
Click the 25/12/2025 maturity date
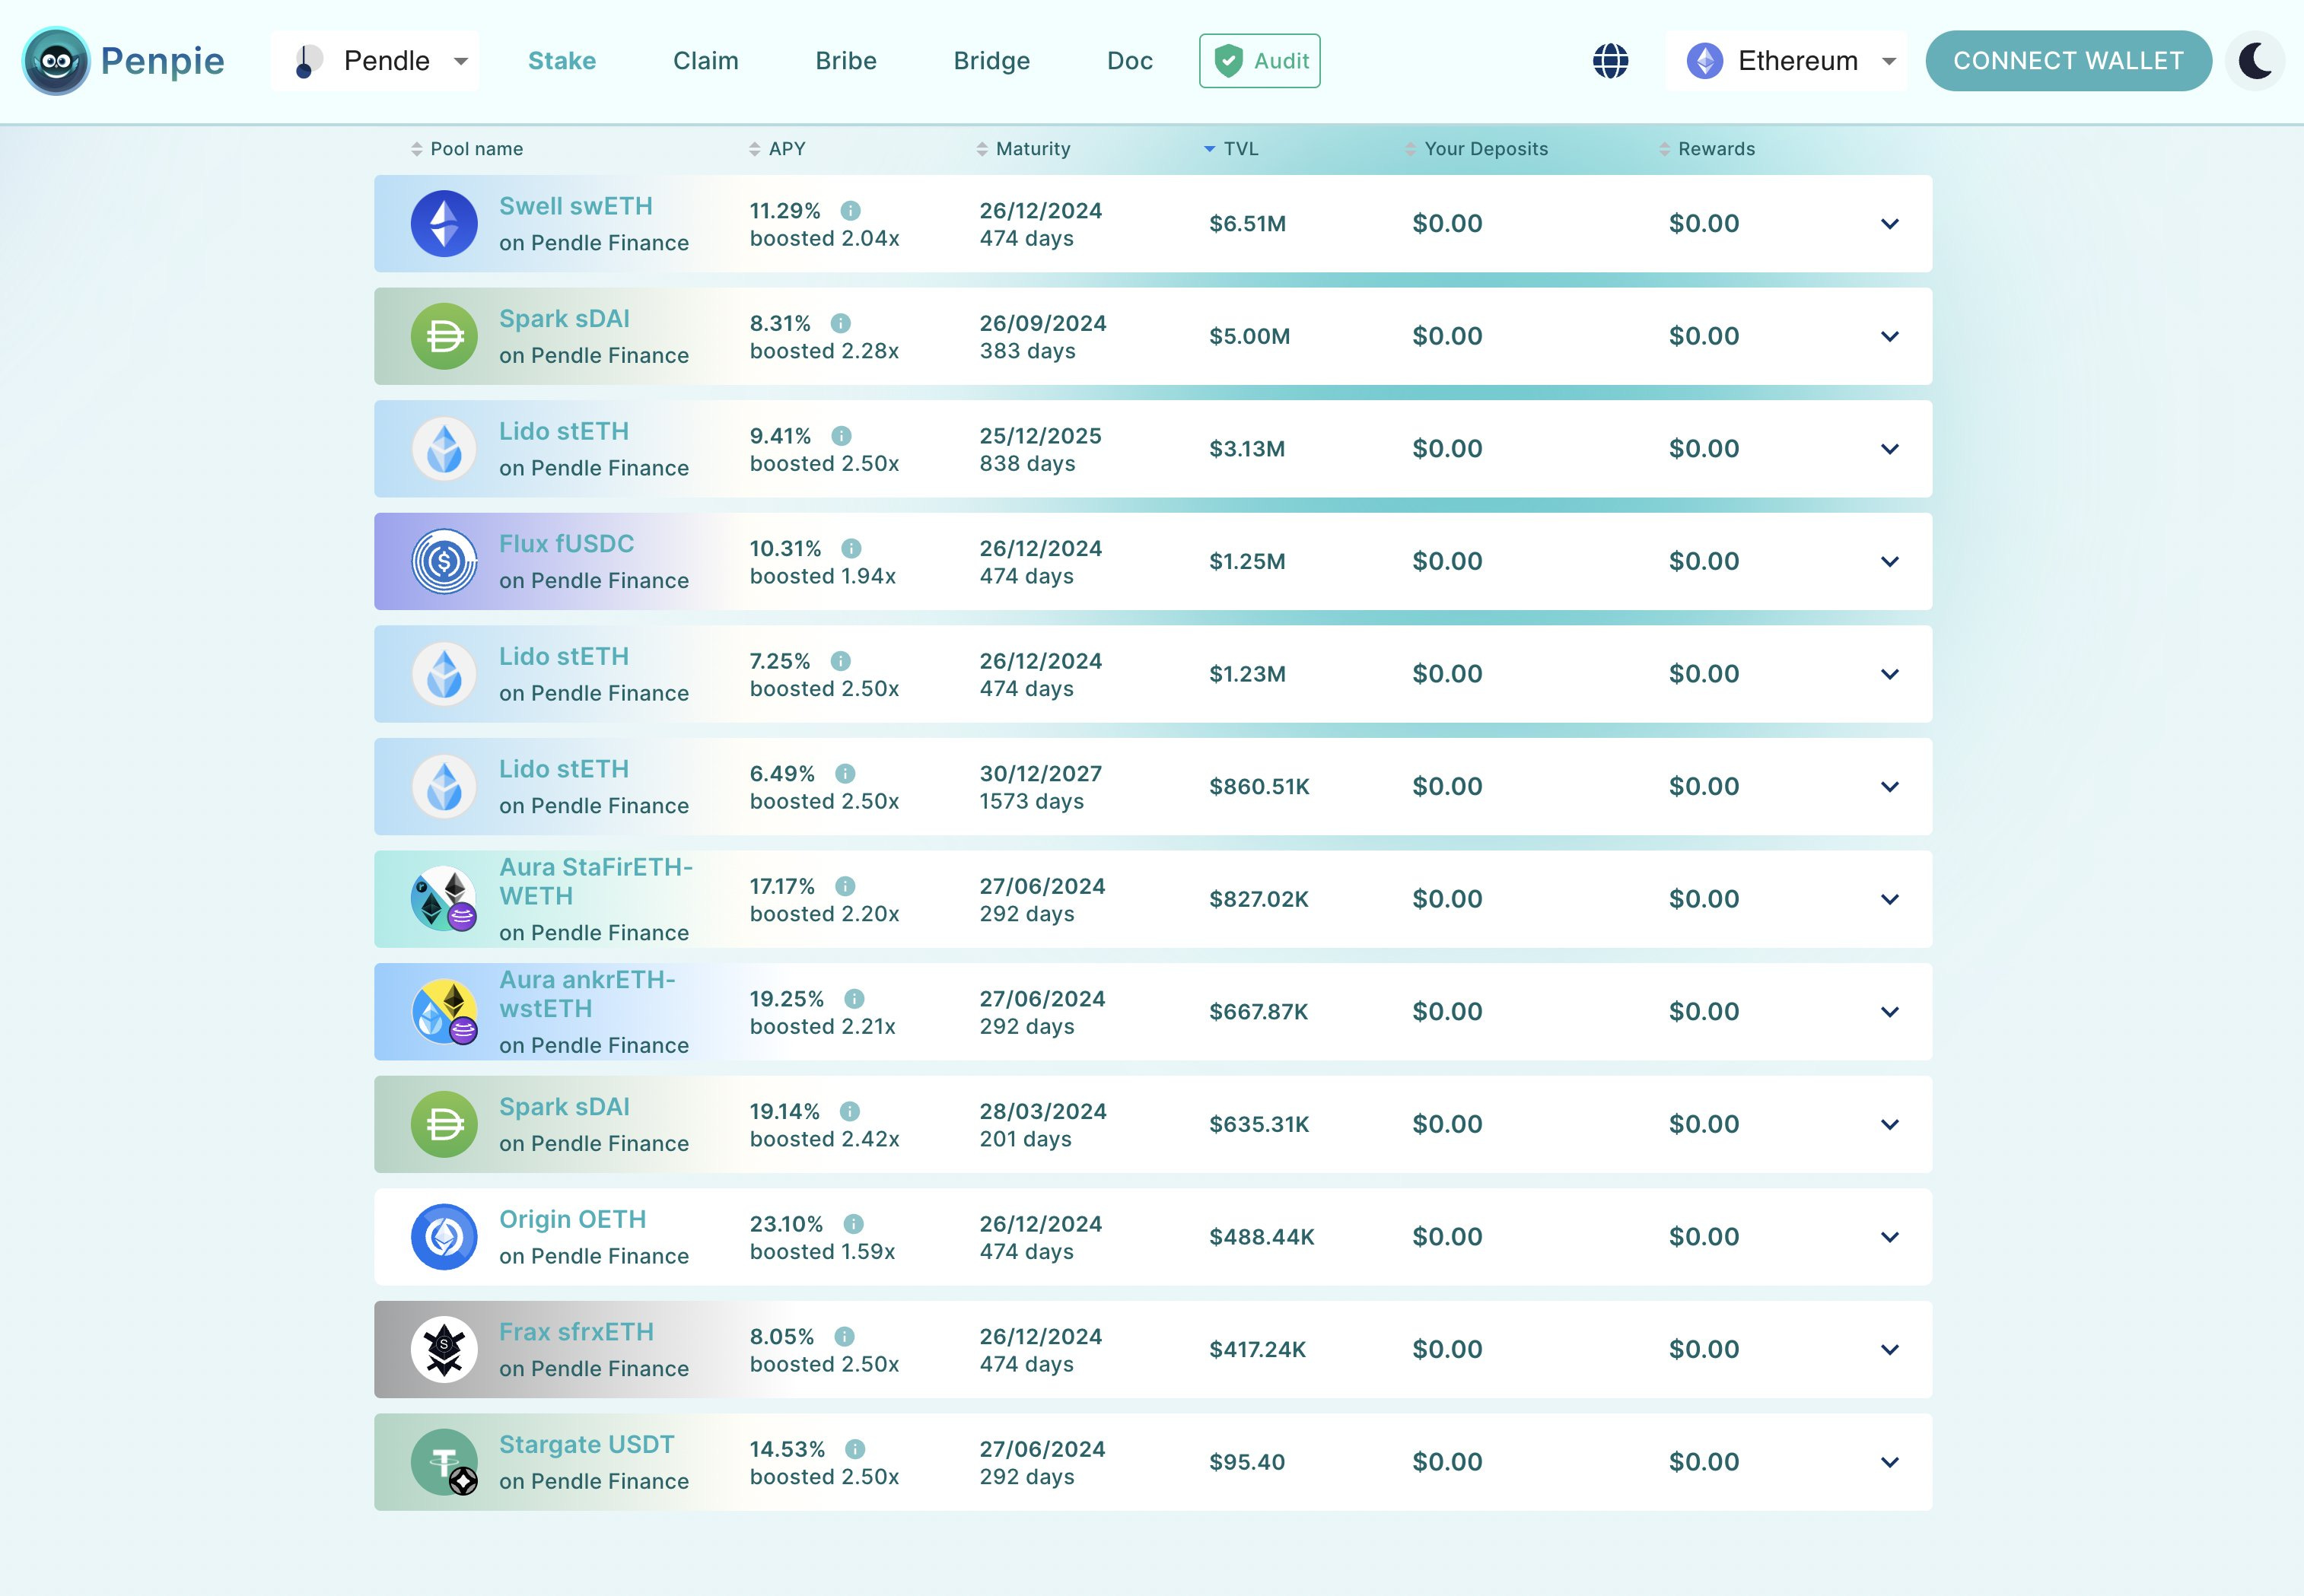coord(1041,436)
